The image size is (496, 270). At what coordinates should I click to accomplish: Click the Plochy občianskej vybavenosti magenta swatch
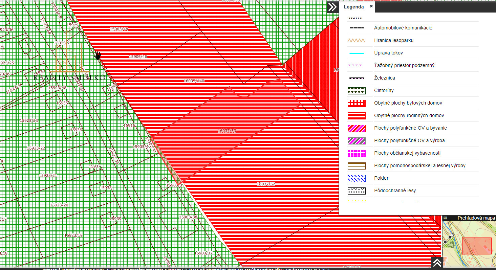(x=357, y=153)
